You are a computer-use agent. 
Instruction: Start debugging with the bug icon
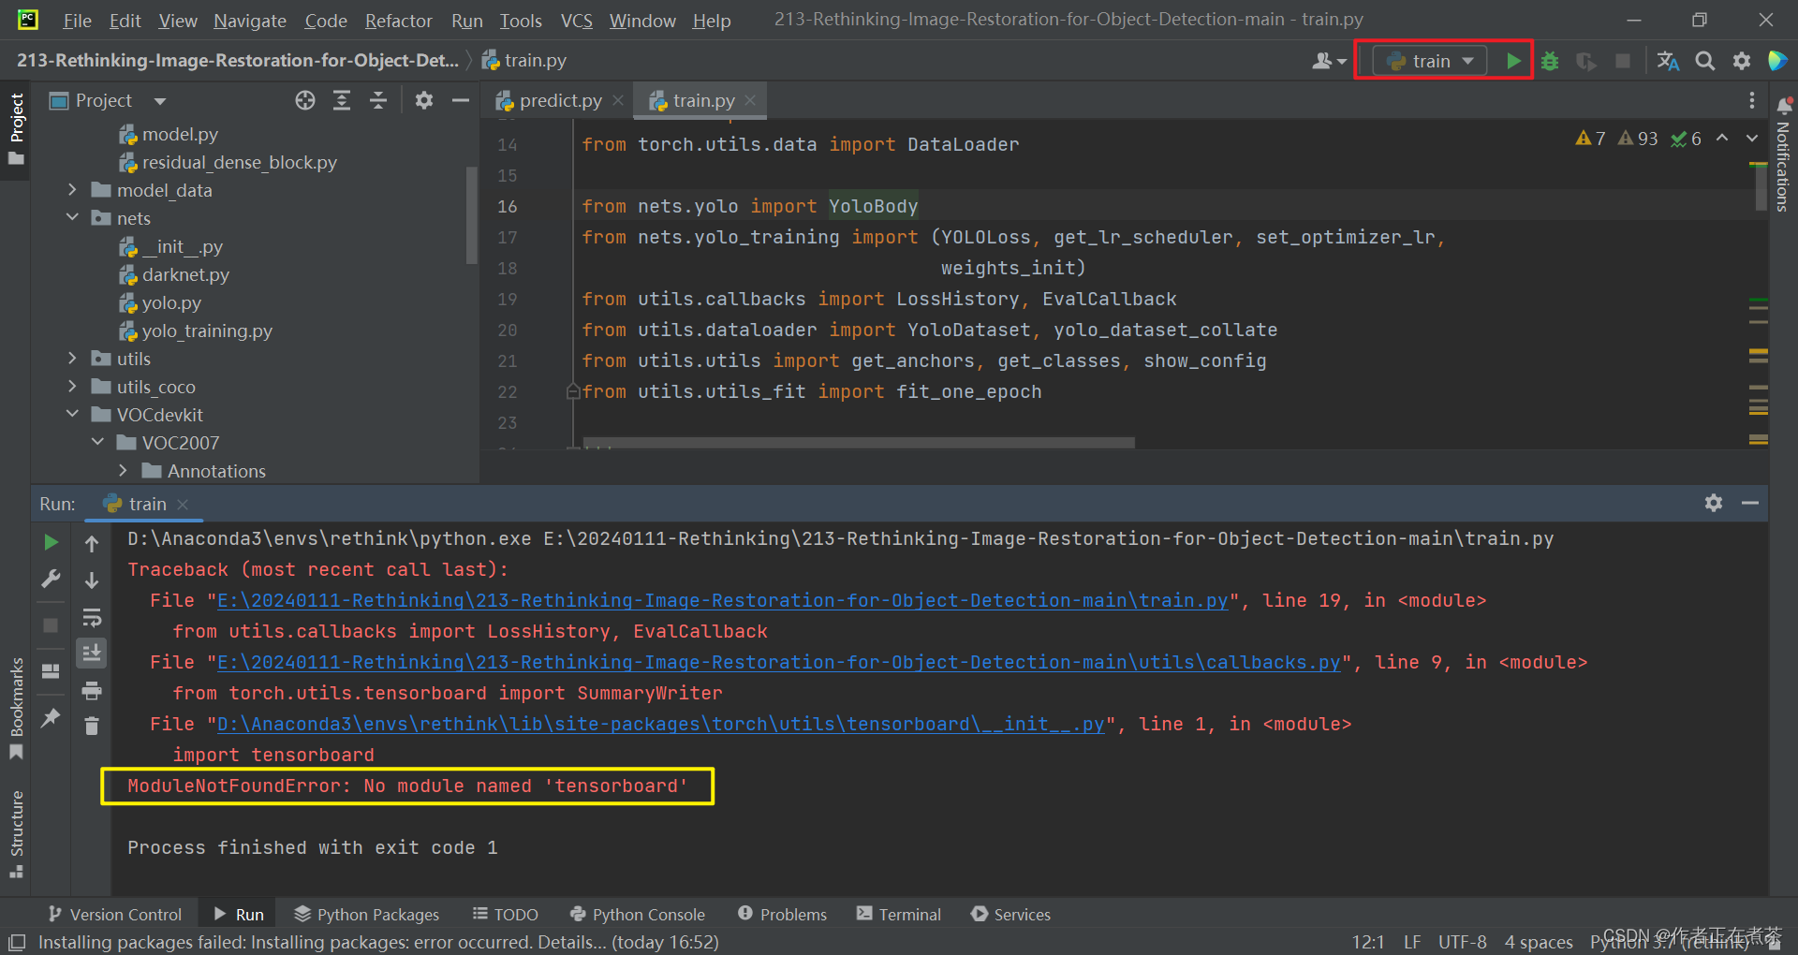[x=1550, y=60]
